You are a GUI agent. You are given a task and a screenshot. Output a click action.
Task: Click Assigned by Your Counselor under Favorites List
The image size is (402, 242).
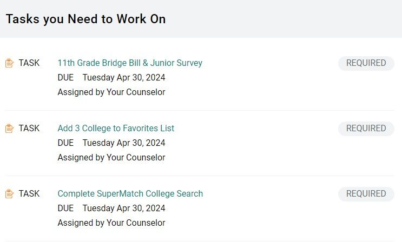click(111, 158)
